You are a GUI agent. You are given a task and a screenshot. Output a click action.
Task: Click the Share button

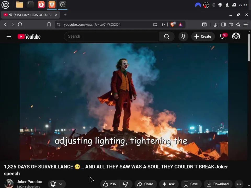[145, 184]
